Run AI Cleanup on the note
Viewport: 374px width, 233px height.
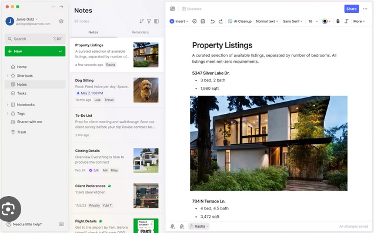240,21
